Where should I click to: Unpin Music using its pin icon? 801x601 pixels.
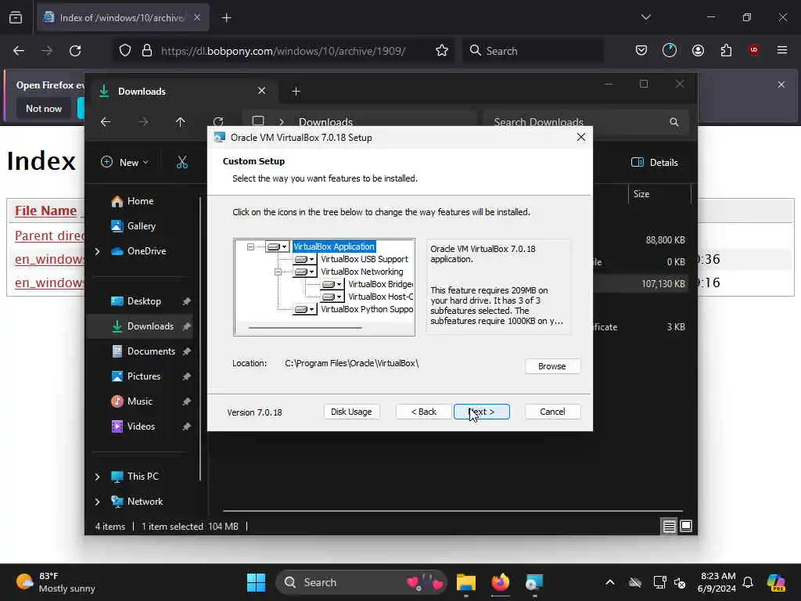click(186, 401)
